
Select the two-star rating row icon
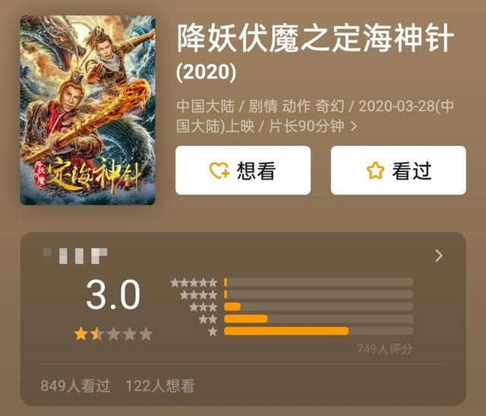(x=208, y=319)
